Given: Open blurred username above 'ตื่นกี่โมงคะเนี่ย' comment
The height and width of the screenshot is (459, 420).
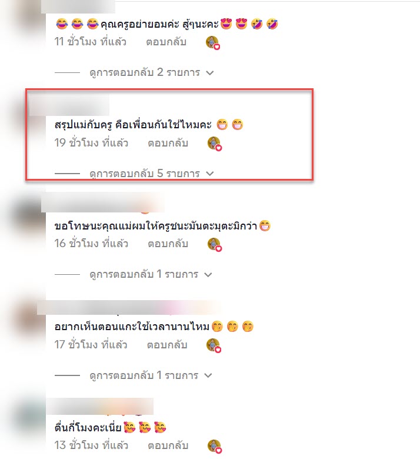Looking at the screenshot, I should 100,406.
